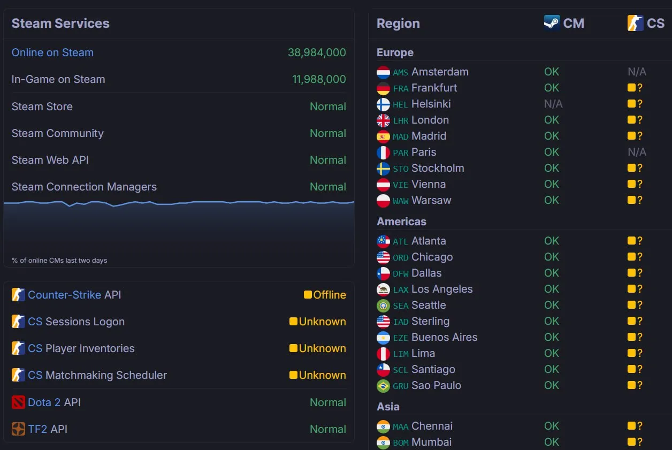Select the Chennai region row

[x=524, y=426]
